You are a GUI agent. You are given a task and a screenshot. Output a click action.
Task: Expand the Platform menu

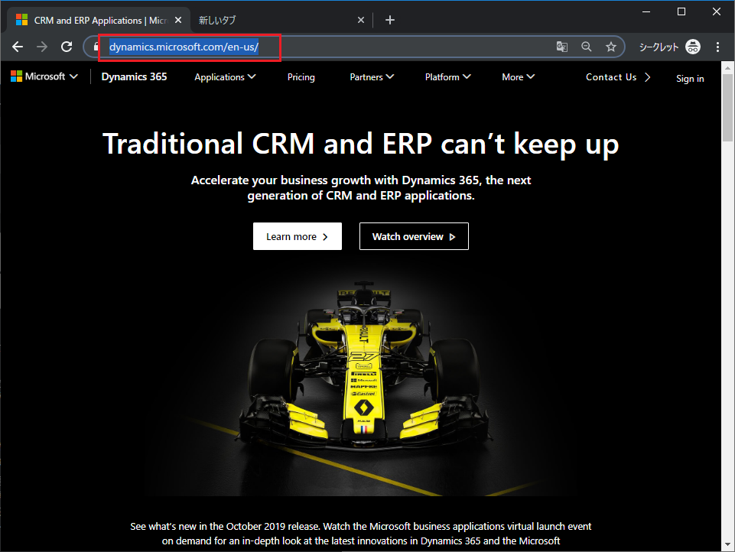click(447, 77)
